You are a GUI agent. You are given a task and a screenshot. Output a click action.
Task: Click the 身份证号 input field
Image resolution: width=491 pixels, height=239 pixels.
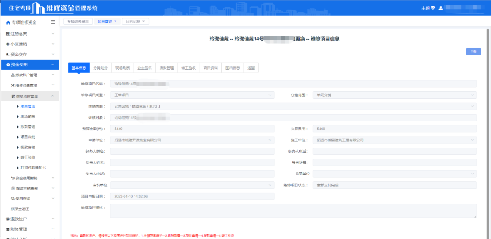click(x=395, y=163)
